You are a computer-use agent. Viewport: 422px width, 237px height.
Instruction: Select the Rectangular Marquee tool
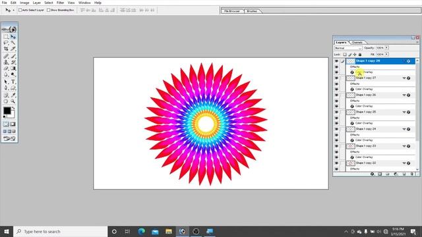pyautogui.click(x=6, y=37)
